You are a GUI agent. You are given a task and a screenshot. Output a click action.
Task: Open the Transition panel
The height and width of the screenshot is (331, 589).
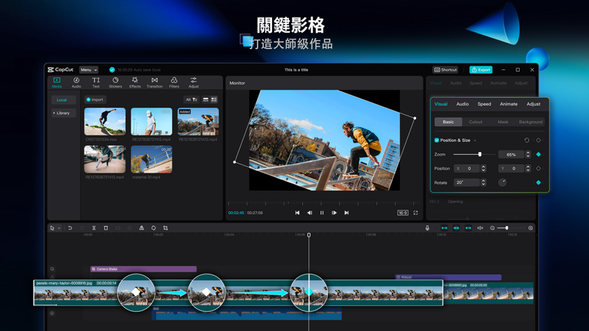tap(154, 83)
